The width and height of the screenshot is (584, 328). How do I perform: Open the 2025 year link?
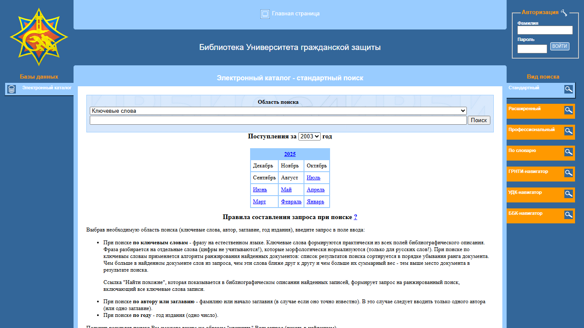coord(290,154)
